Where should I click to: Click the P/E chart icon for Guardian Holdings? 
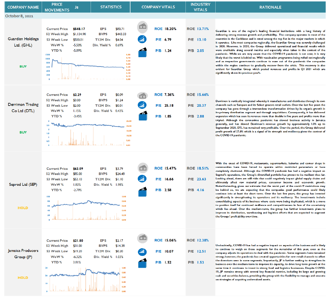142,39
